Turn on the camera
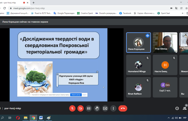 tap(80, 108)
